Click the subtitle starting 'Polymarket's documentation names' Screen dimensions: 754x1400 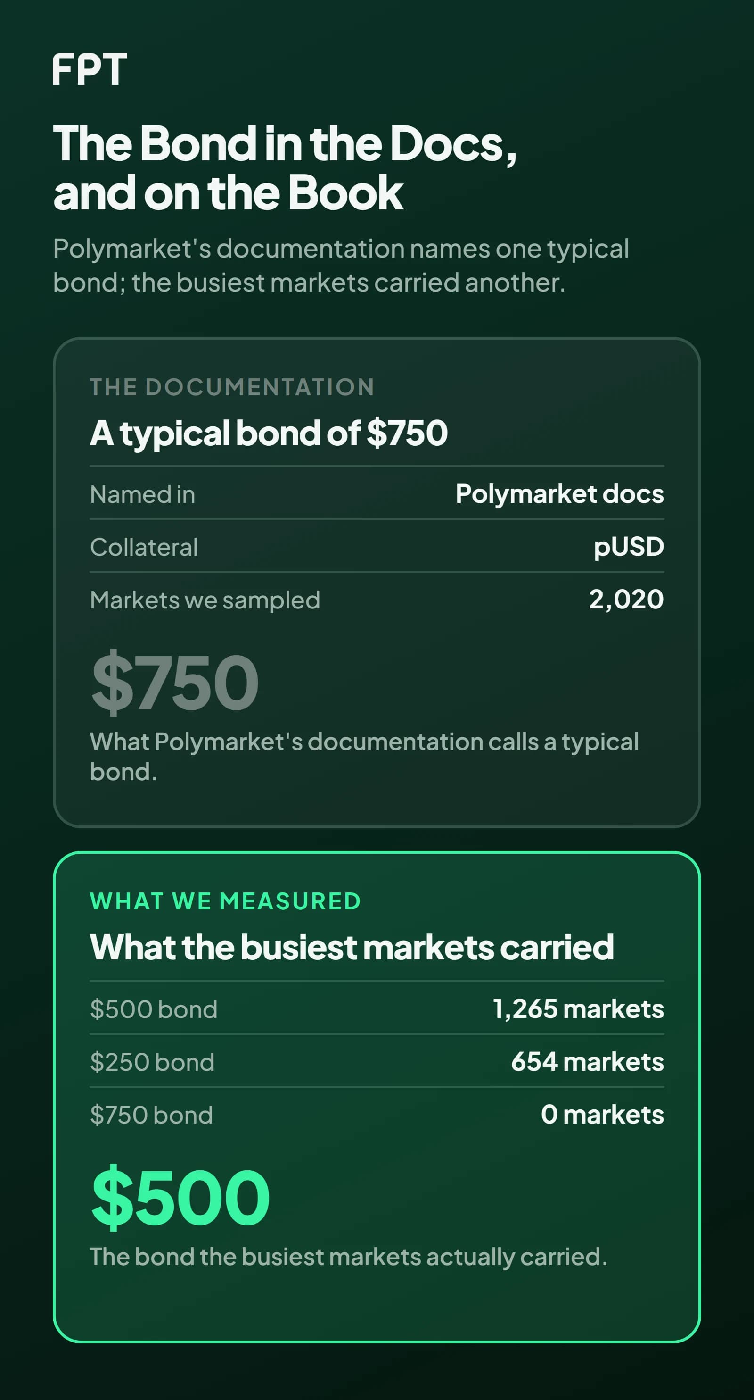click(341, 265)
